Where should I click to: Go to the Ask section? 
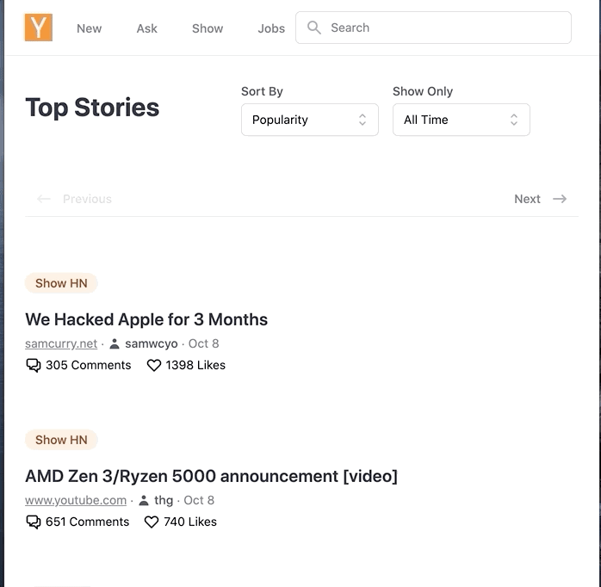(x=146, y=28)
